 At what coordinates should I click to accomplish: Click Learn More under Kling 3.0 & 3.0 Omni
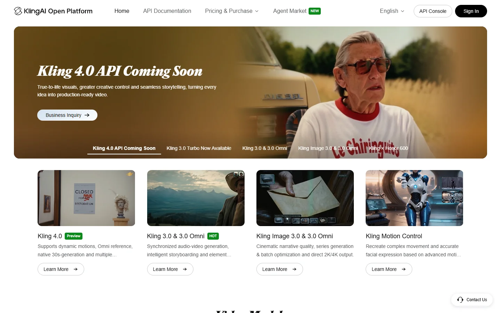coord(170,269)
